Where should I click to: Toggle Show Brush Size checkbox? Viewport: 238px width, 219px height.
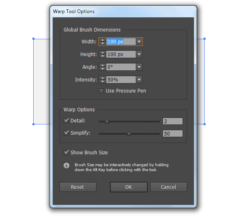66,153
